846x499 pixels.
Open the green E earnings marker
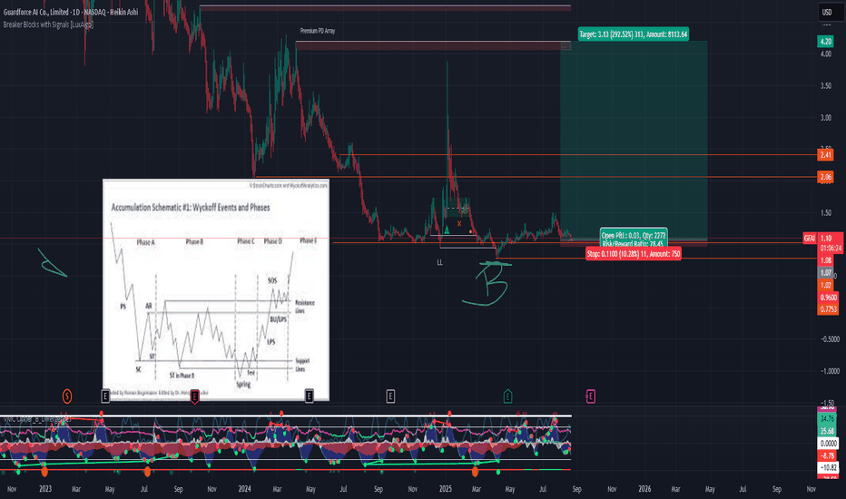[x=507, y=396]
